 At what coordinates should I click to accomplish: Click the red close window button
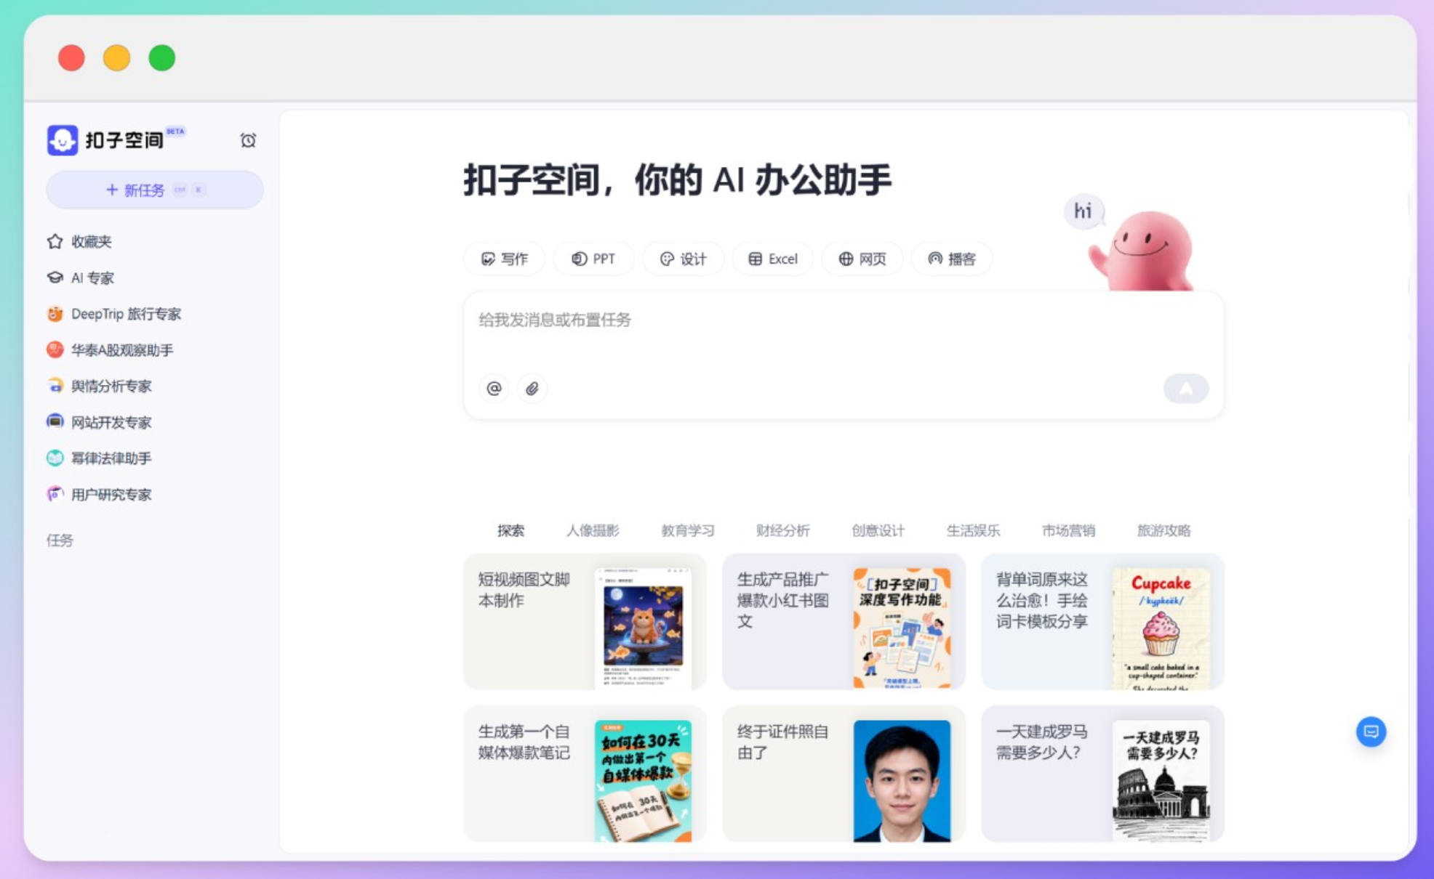tap(71, 58)
